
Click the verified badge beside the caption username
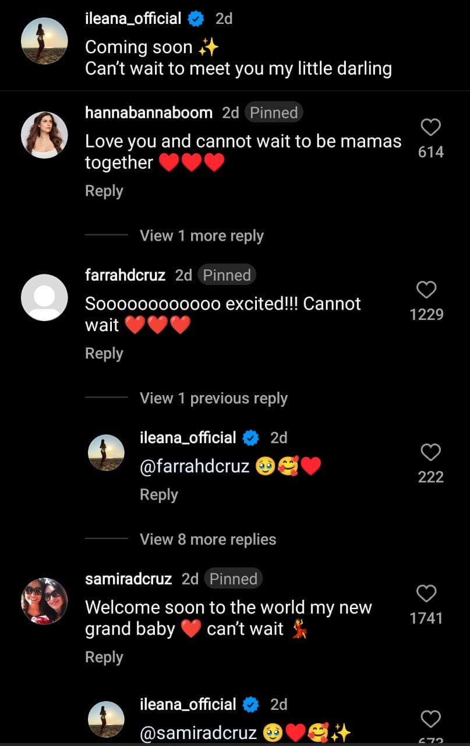[196, 19]
